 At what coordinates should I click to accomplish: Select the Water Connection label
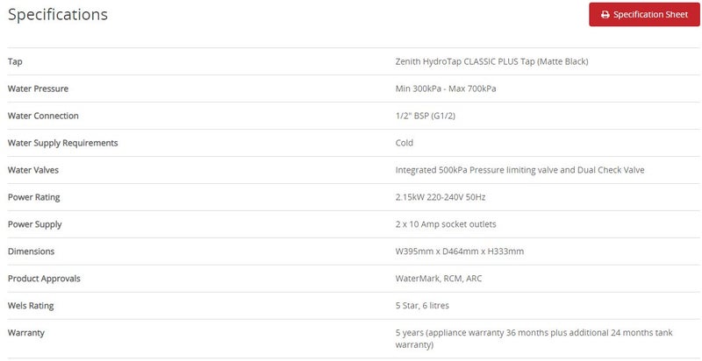[43, 116]
